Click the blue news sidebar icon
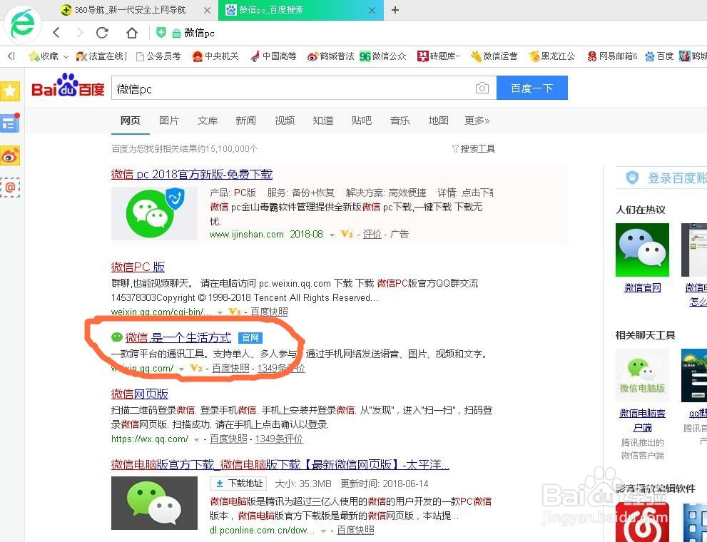The width and height of the screenshot is (707, 542). point(10,123)
